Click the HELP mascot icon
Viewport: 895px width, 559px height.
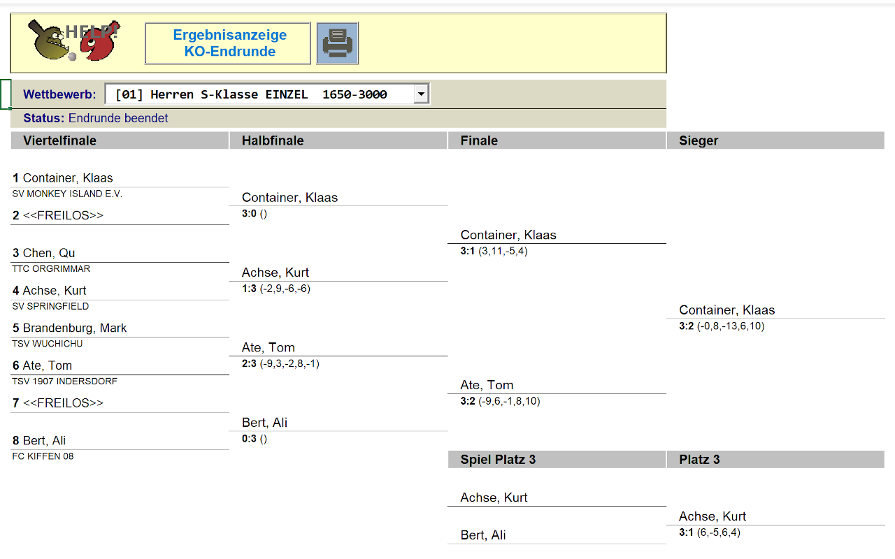73,41
